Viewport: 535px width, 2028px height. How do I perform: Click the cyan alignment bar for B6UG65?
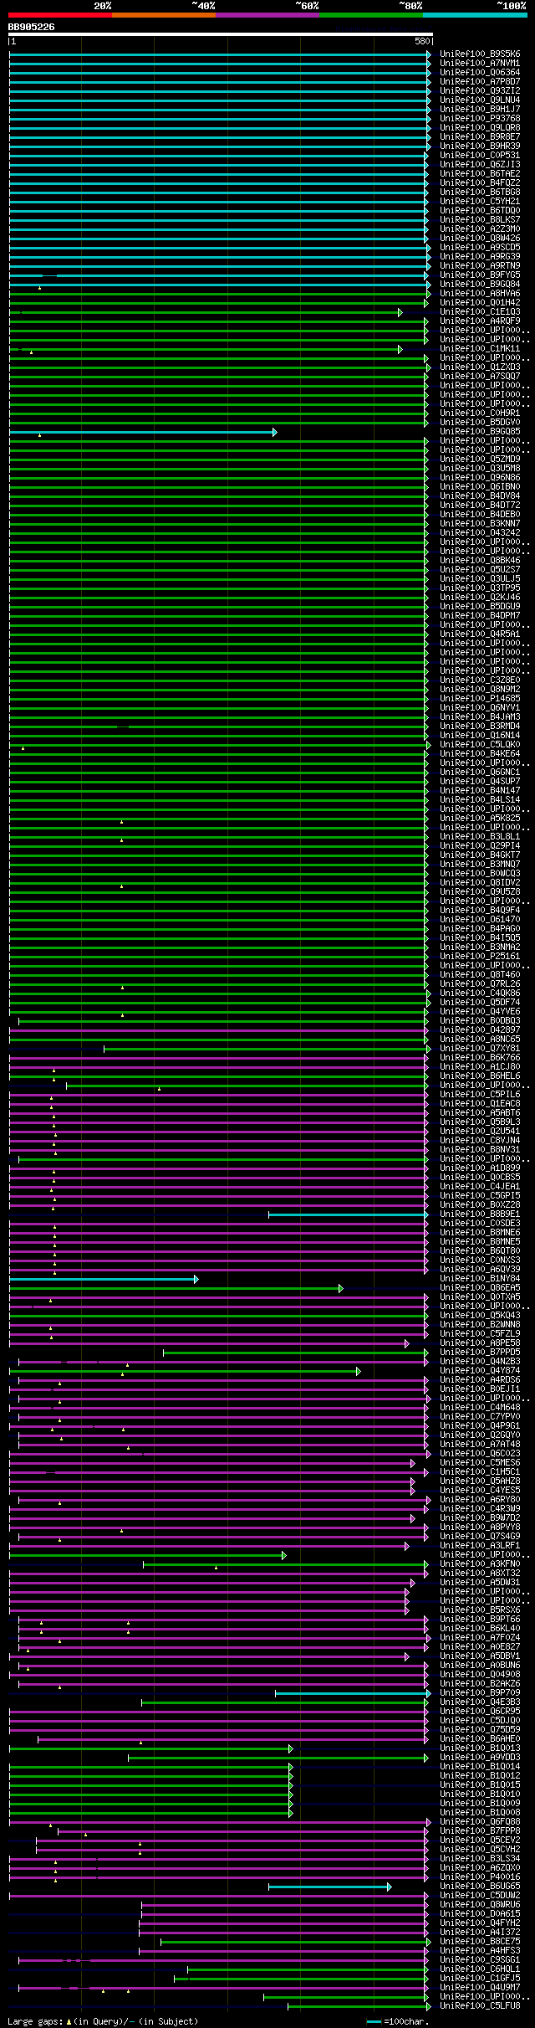click(x=329, y=1887)
